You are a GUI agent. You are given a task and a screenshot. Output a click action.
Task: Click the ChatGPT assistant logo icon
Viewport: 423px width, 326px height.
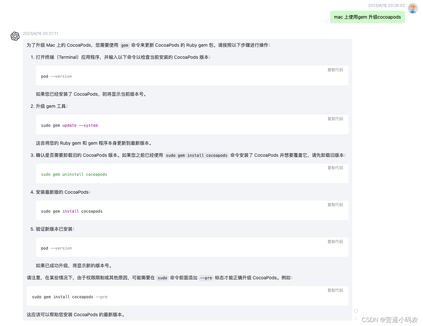click(15, 36)
